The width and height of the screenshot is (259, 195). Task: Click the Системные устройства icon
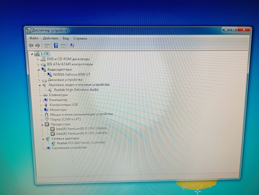49,148
